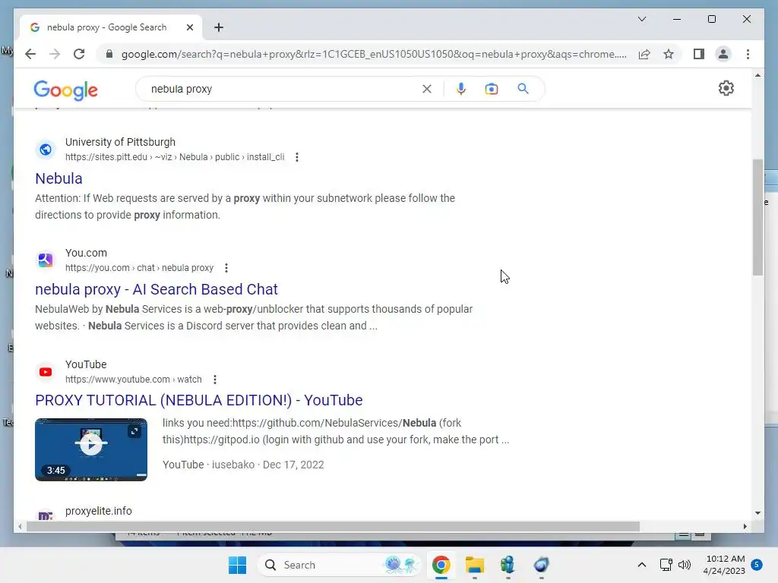
Task: Go back to the previous page
Action: pyautogui.click(x=30, y=54)
